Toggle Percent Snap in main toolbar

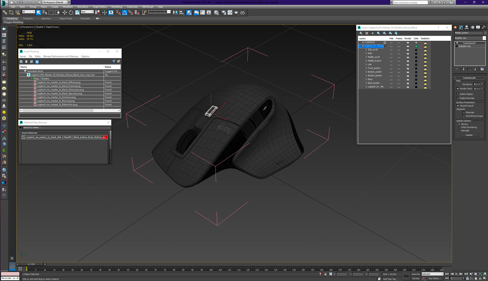click(131, 12)
